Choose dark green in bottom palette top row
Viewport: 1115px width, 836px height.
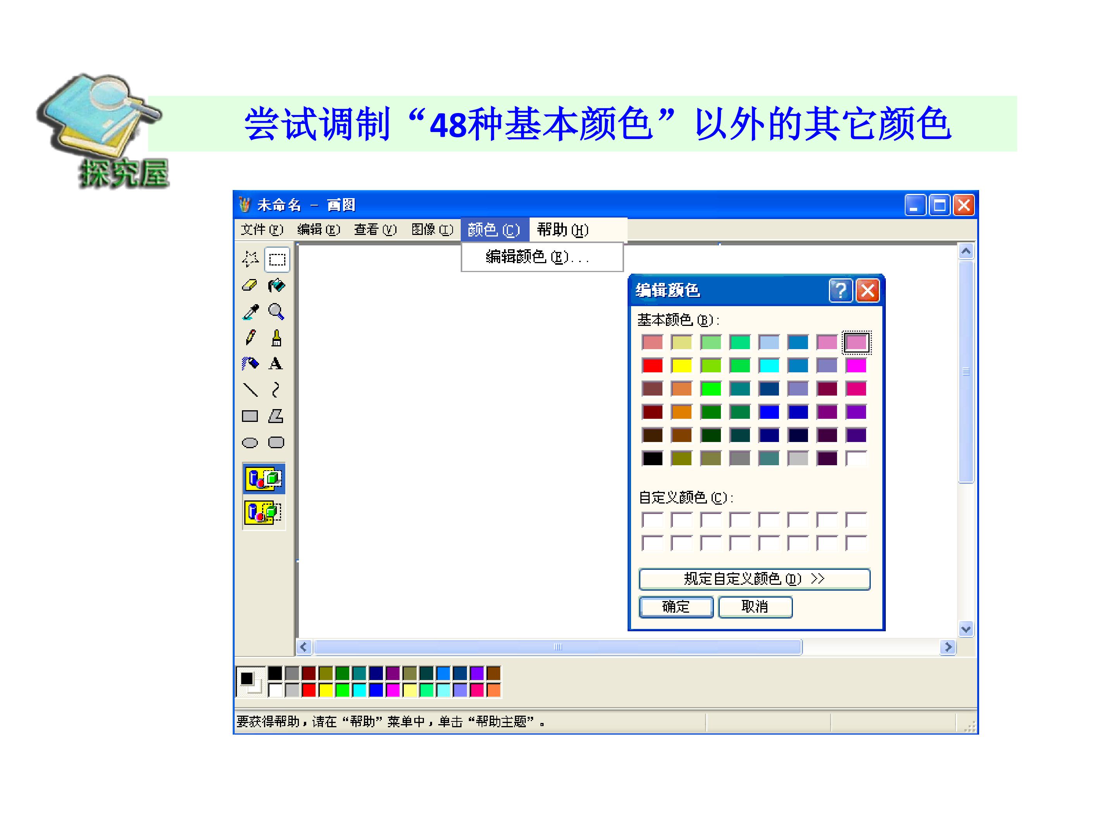click(x=342, y=673)
